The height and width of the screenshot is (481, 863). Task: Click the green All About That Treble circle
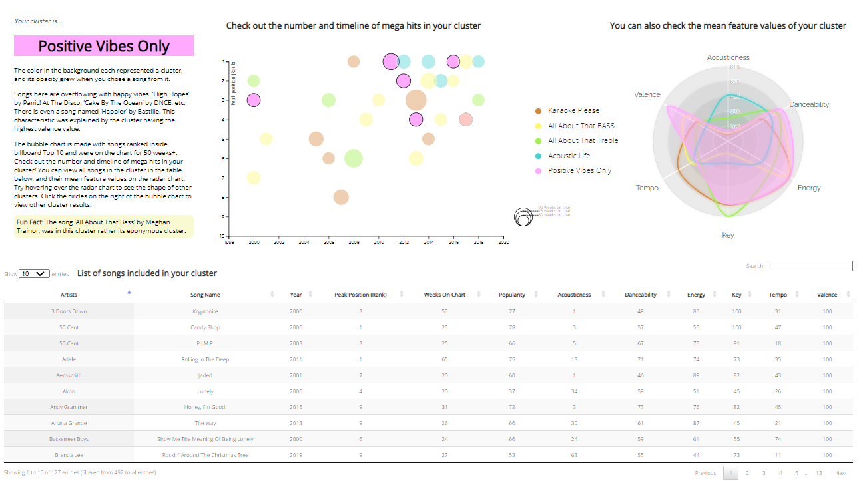click(538, 141)
